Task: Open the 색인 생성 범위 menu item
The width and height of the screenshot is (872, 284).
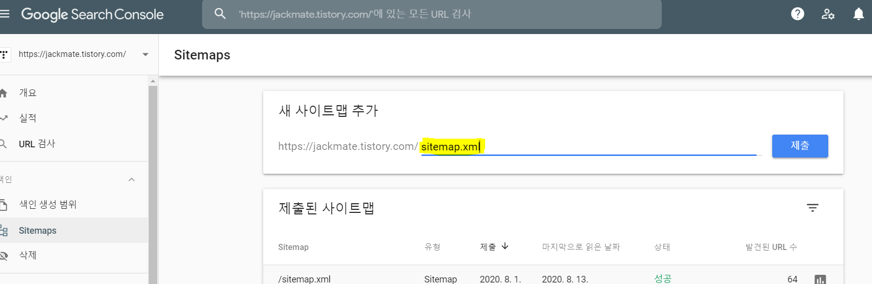Action: click(x=74, y=205)
